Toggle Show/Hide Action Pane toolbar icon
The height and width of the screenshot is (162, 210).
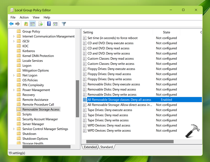coord(55,24)
